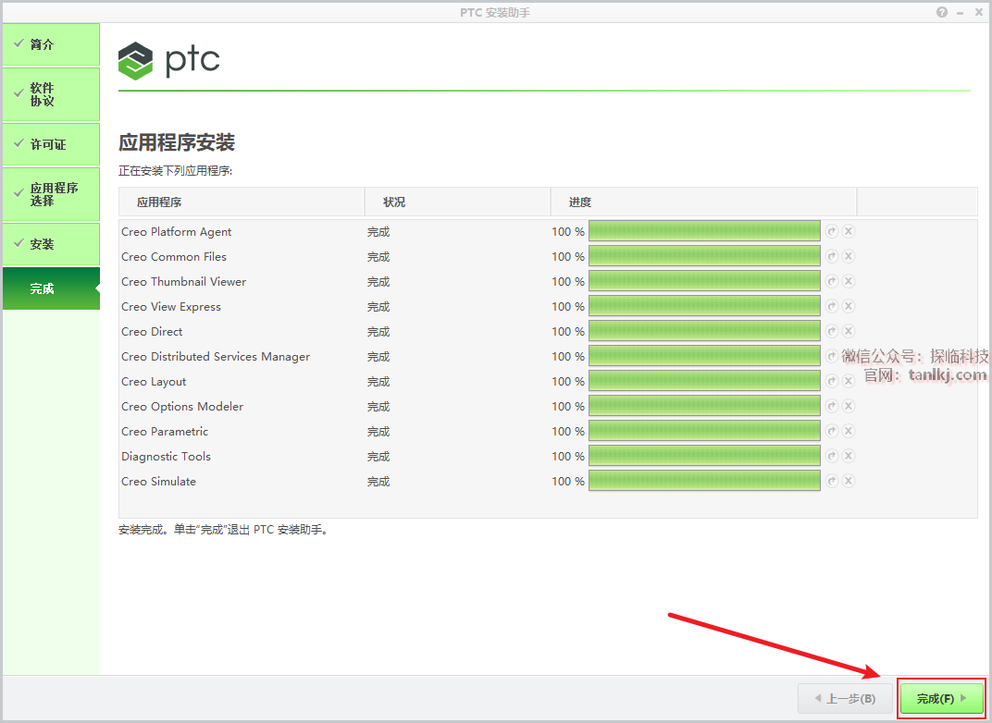Click the PTC logo
The height and width of the screenshot is (723, 992).
[x=169, y=61]
